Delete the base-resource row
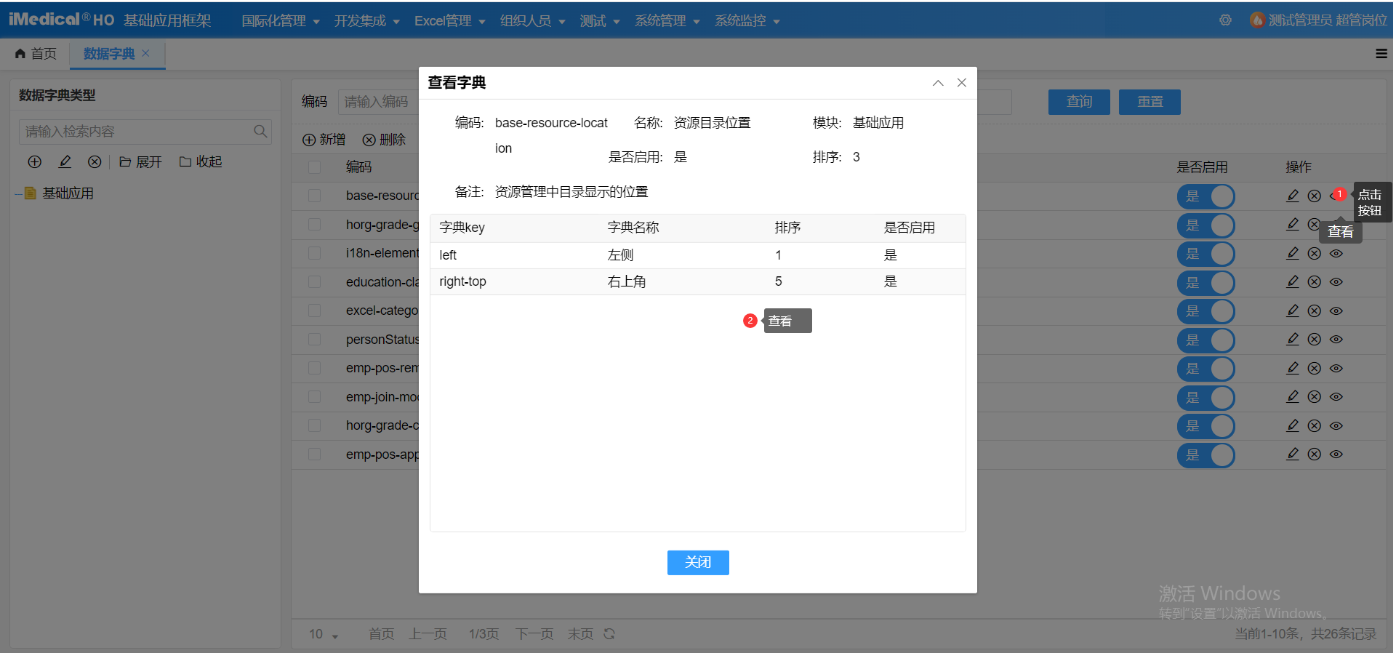1396x653 pixels. click(1315, 196)
